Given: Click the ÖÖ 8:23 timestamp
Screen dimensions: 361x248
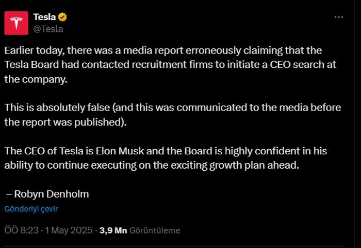Looking at the screenshot, I should click(x=22, y=230).
